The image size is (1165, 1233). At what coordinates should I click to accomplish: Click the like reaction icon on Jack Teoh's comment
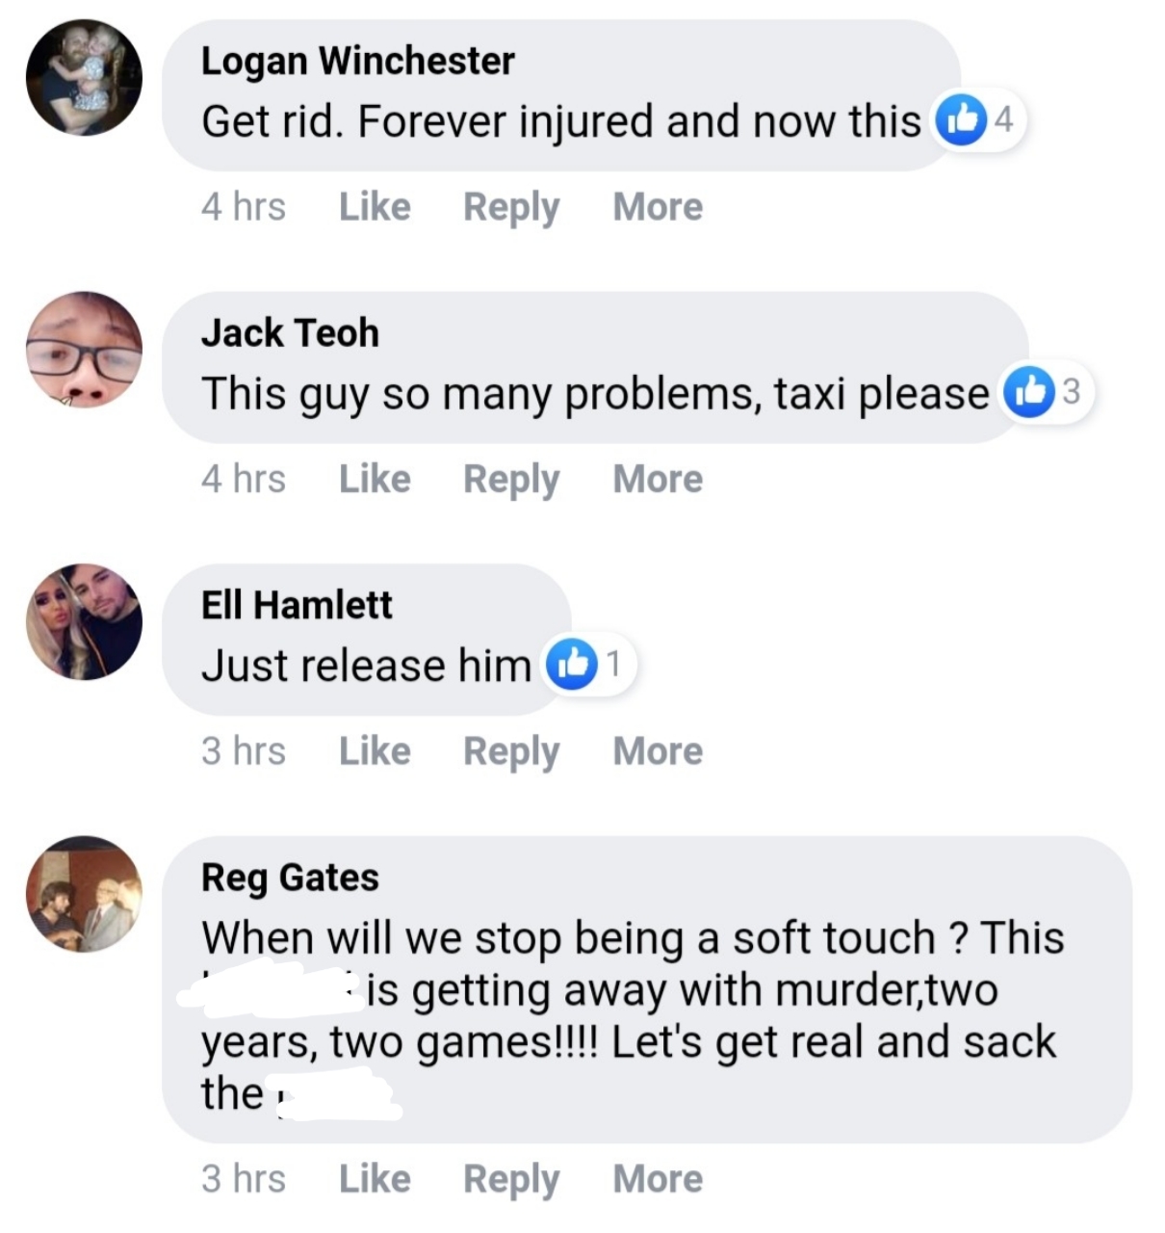pyautogui.click(x=1028, y=392)
